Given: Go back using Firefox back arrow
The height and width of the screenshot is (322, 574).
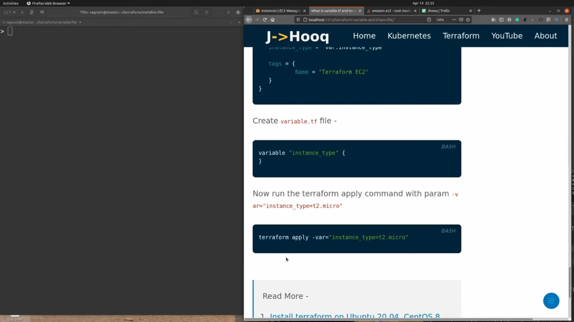Looking at the screenshot, I should 249,20.
